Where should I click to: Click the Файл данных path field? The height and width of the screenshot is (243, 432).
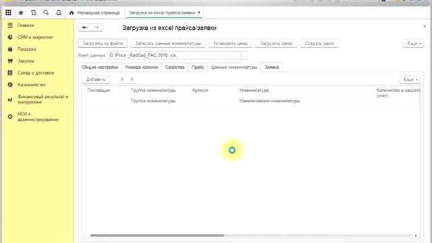pos(175,55)
